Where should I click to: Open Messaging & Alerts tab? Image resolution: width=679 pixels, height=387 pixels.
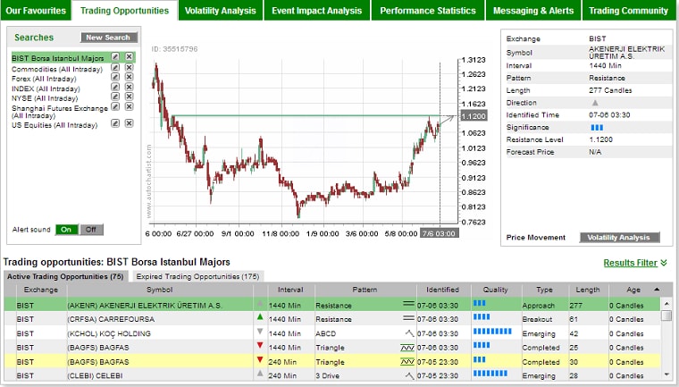click(x=533, y=11)
